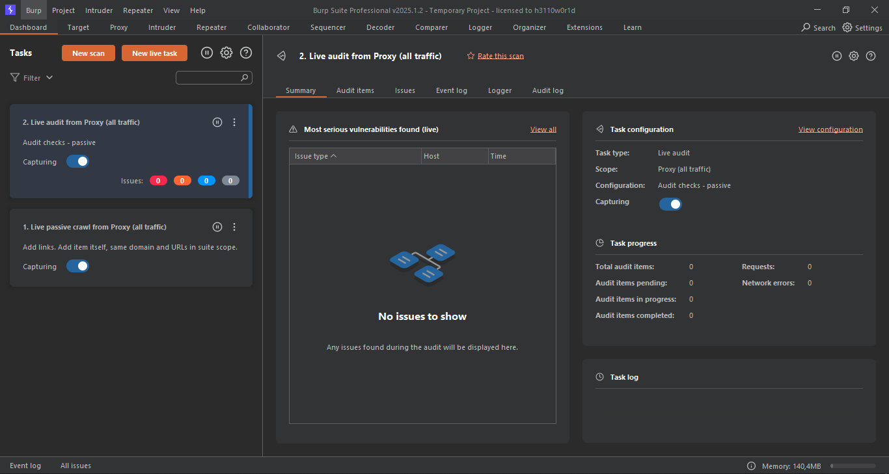Open the Event log sub-tab
This screenshot has height=474, width=889.
452,90
